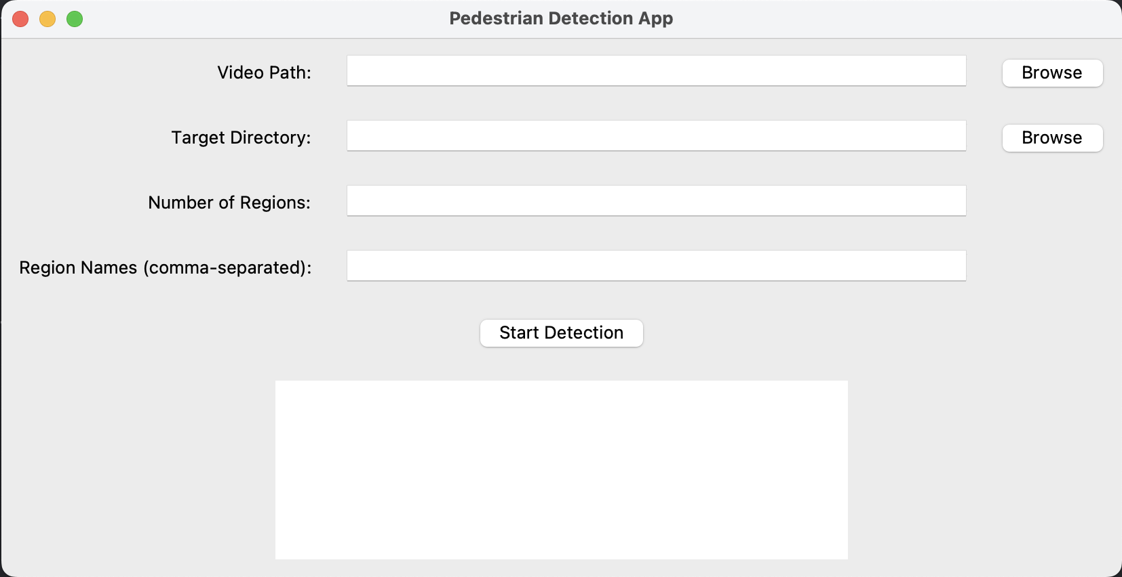This screenshot has width=1122, height=577.
Task: Click the red close window button
Action: [x=20, y=19]
